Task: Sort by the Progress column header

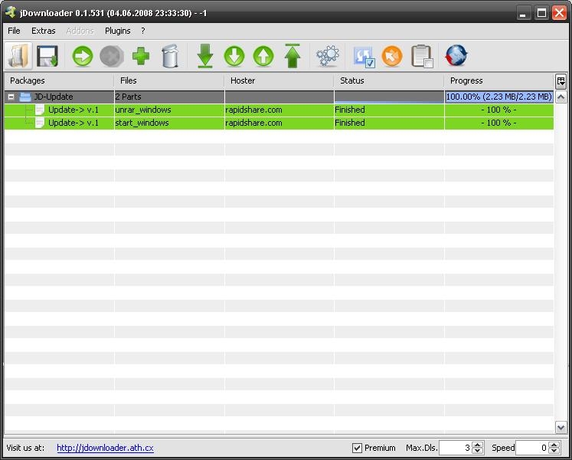Action: [x=499, y=80]
